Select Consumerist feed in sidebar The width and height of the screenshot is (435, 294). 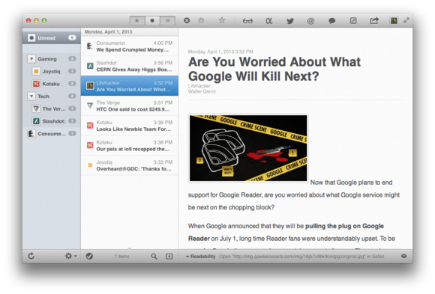[x=52, y=133]
